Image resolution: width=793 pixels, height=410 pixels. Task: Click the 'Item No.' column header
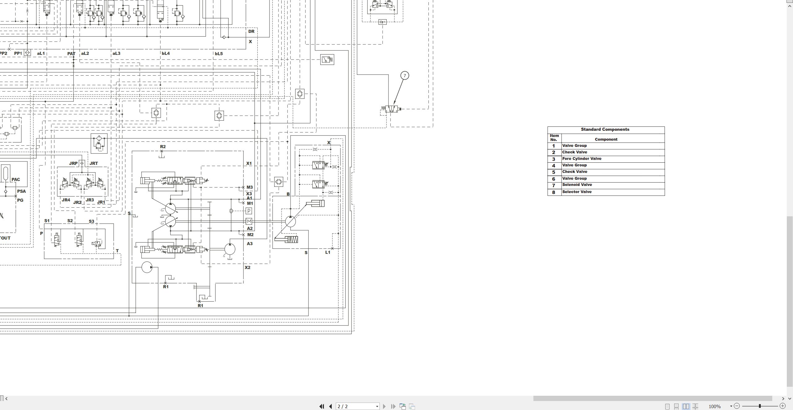click(554, 138)
